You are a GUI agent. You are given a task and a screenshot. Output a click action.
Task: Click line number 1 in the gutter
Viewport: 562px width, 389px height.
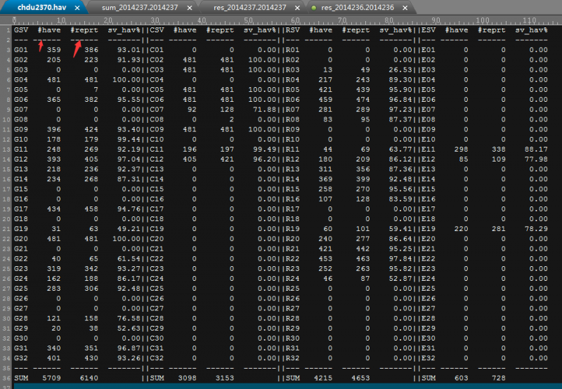tap(8, 30)
